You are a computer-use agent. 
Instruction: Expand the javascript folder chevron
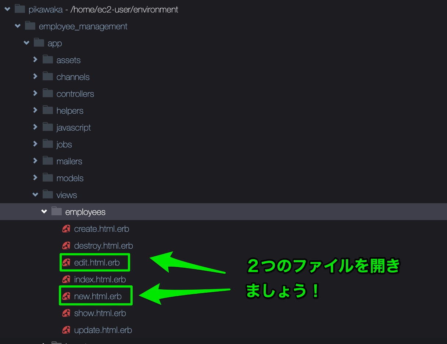[35, 127]
